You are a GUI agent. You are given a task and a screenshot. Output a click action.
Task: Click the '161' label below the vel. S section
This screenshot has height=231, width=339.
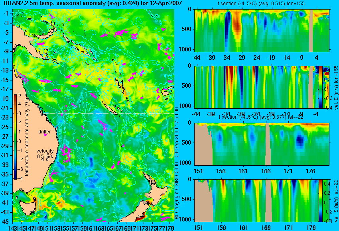coord(243,228)
